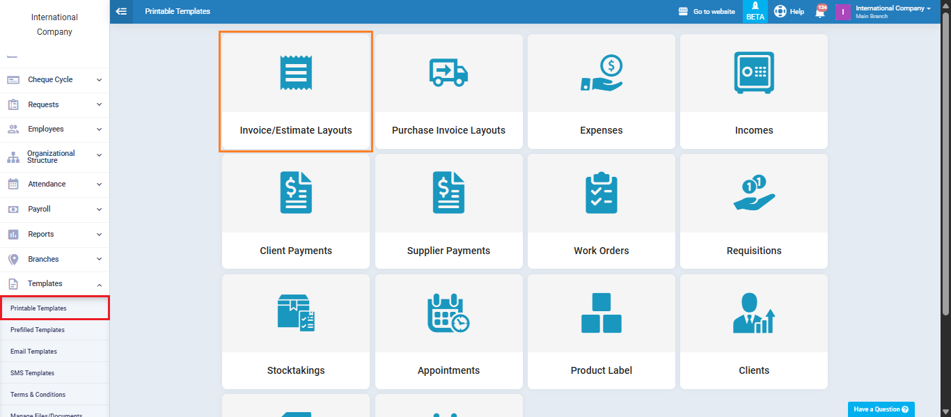Image resolution: width=951 pixels, height=417 pixels.
Task: Go to SMS Templates submenu item
Action: 32,373
